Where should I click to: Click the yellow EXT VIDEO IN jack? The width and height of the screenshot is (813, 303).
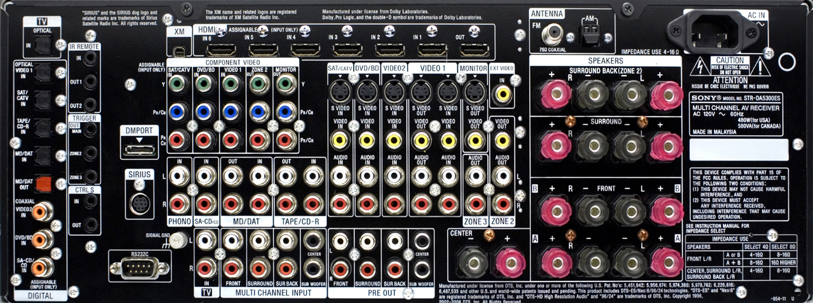504,95
